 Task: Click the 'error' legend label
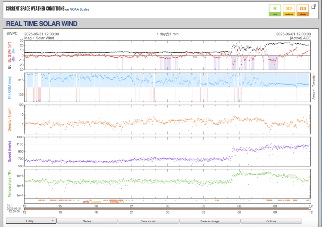click(86, 202)
